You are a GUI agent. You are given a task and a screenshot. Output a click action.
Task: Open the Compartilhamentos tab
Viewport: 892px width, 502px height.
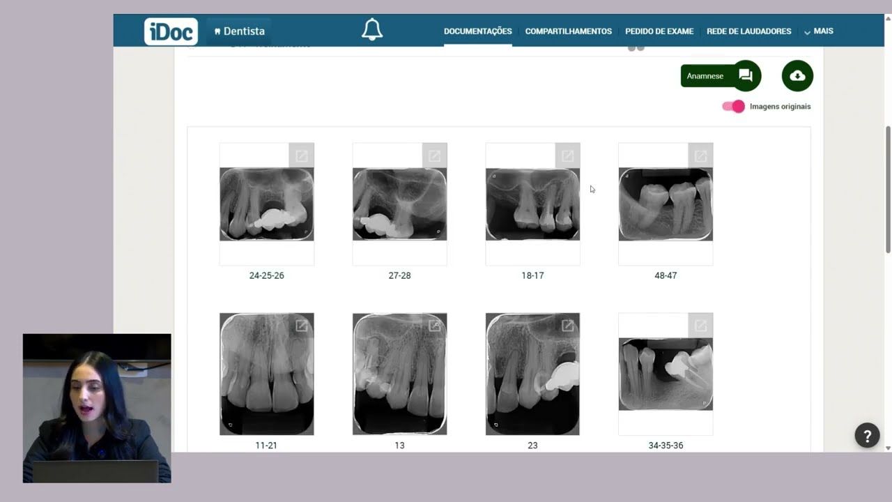569,31
